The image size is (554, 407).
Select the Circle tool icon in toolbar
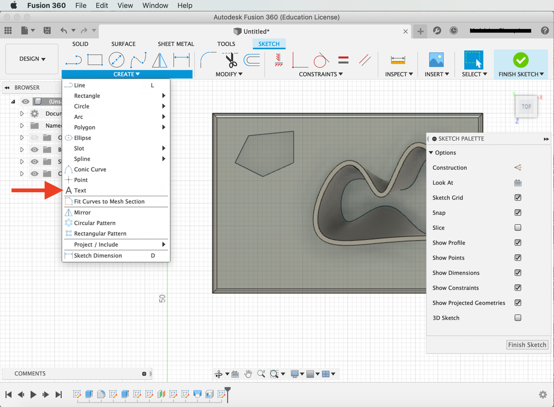click(x=116, y=59)
